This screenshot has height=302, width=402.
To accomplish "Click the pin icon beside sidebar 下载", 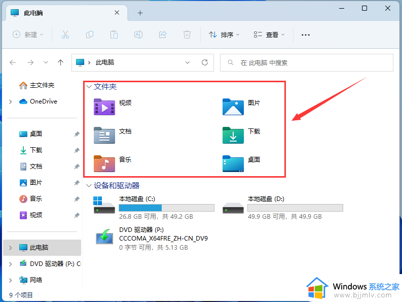I will [77, 150].
